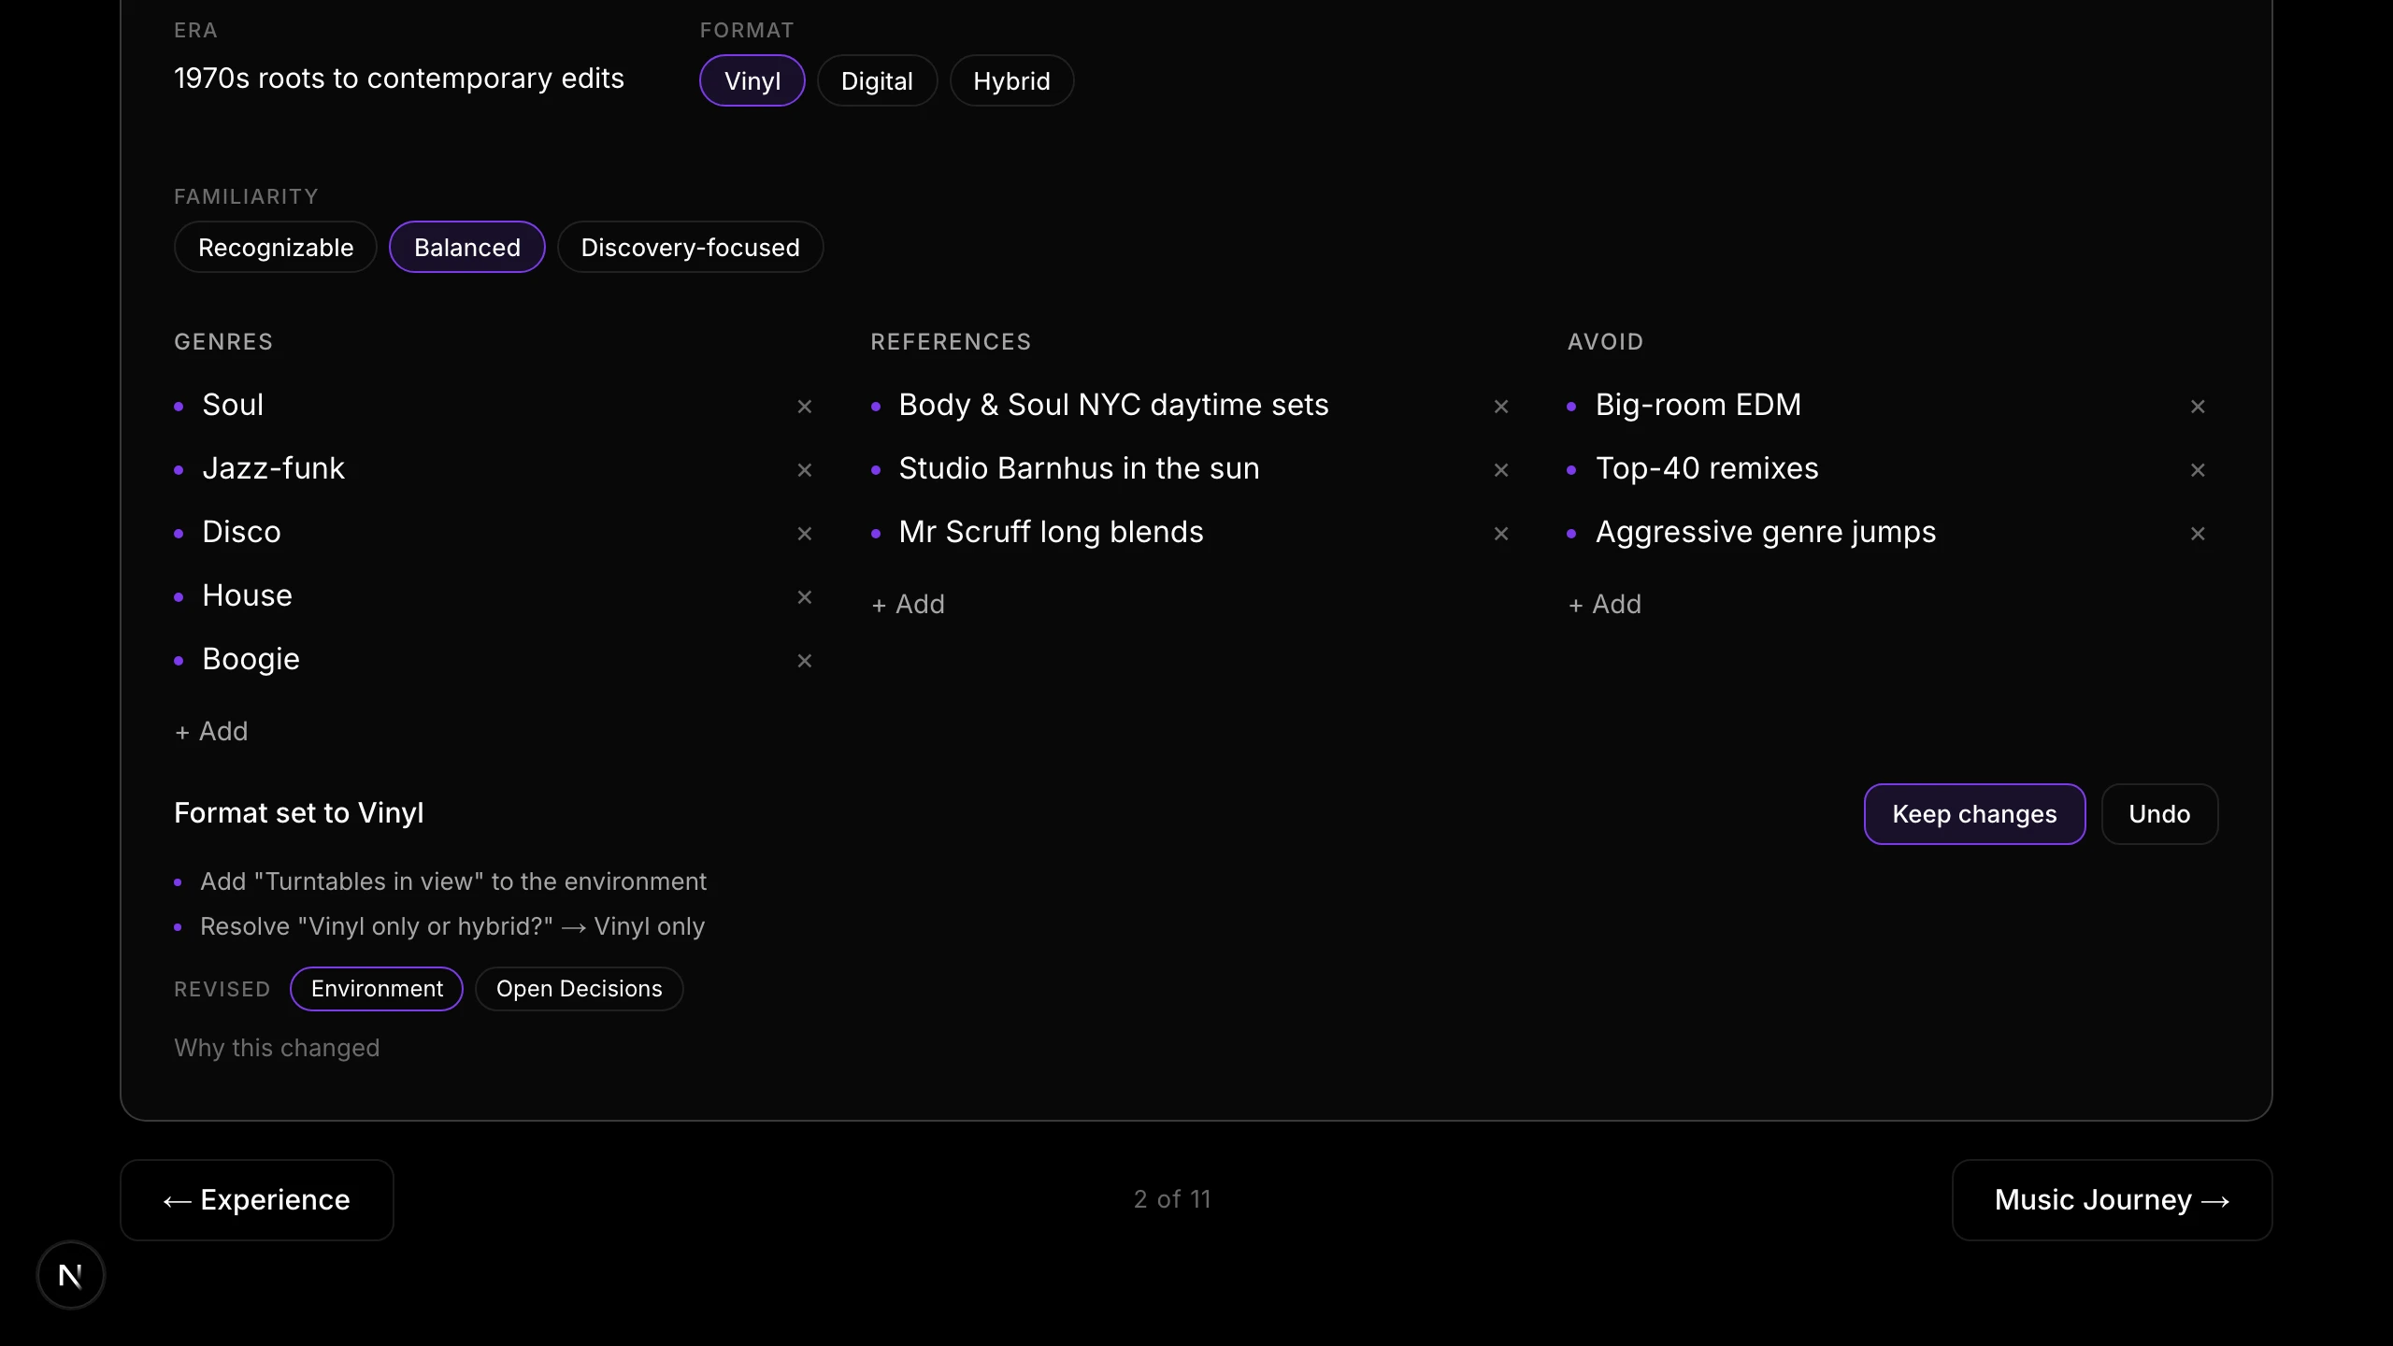Add a new reference
The width and height of the screenshot is (2393, 1346).
coord(908,604)
